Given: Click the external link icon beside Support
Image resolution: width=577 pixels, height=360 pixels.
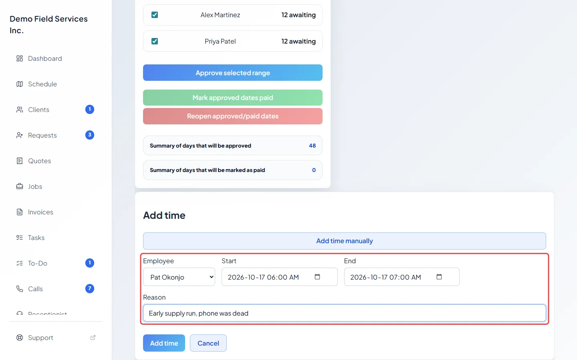Looking at the screenshot, I should coord(93,338).
